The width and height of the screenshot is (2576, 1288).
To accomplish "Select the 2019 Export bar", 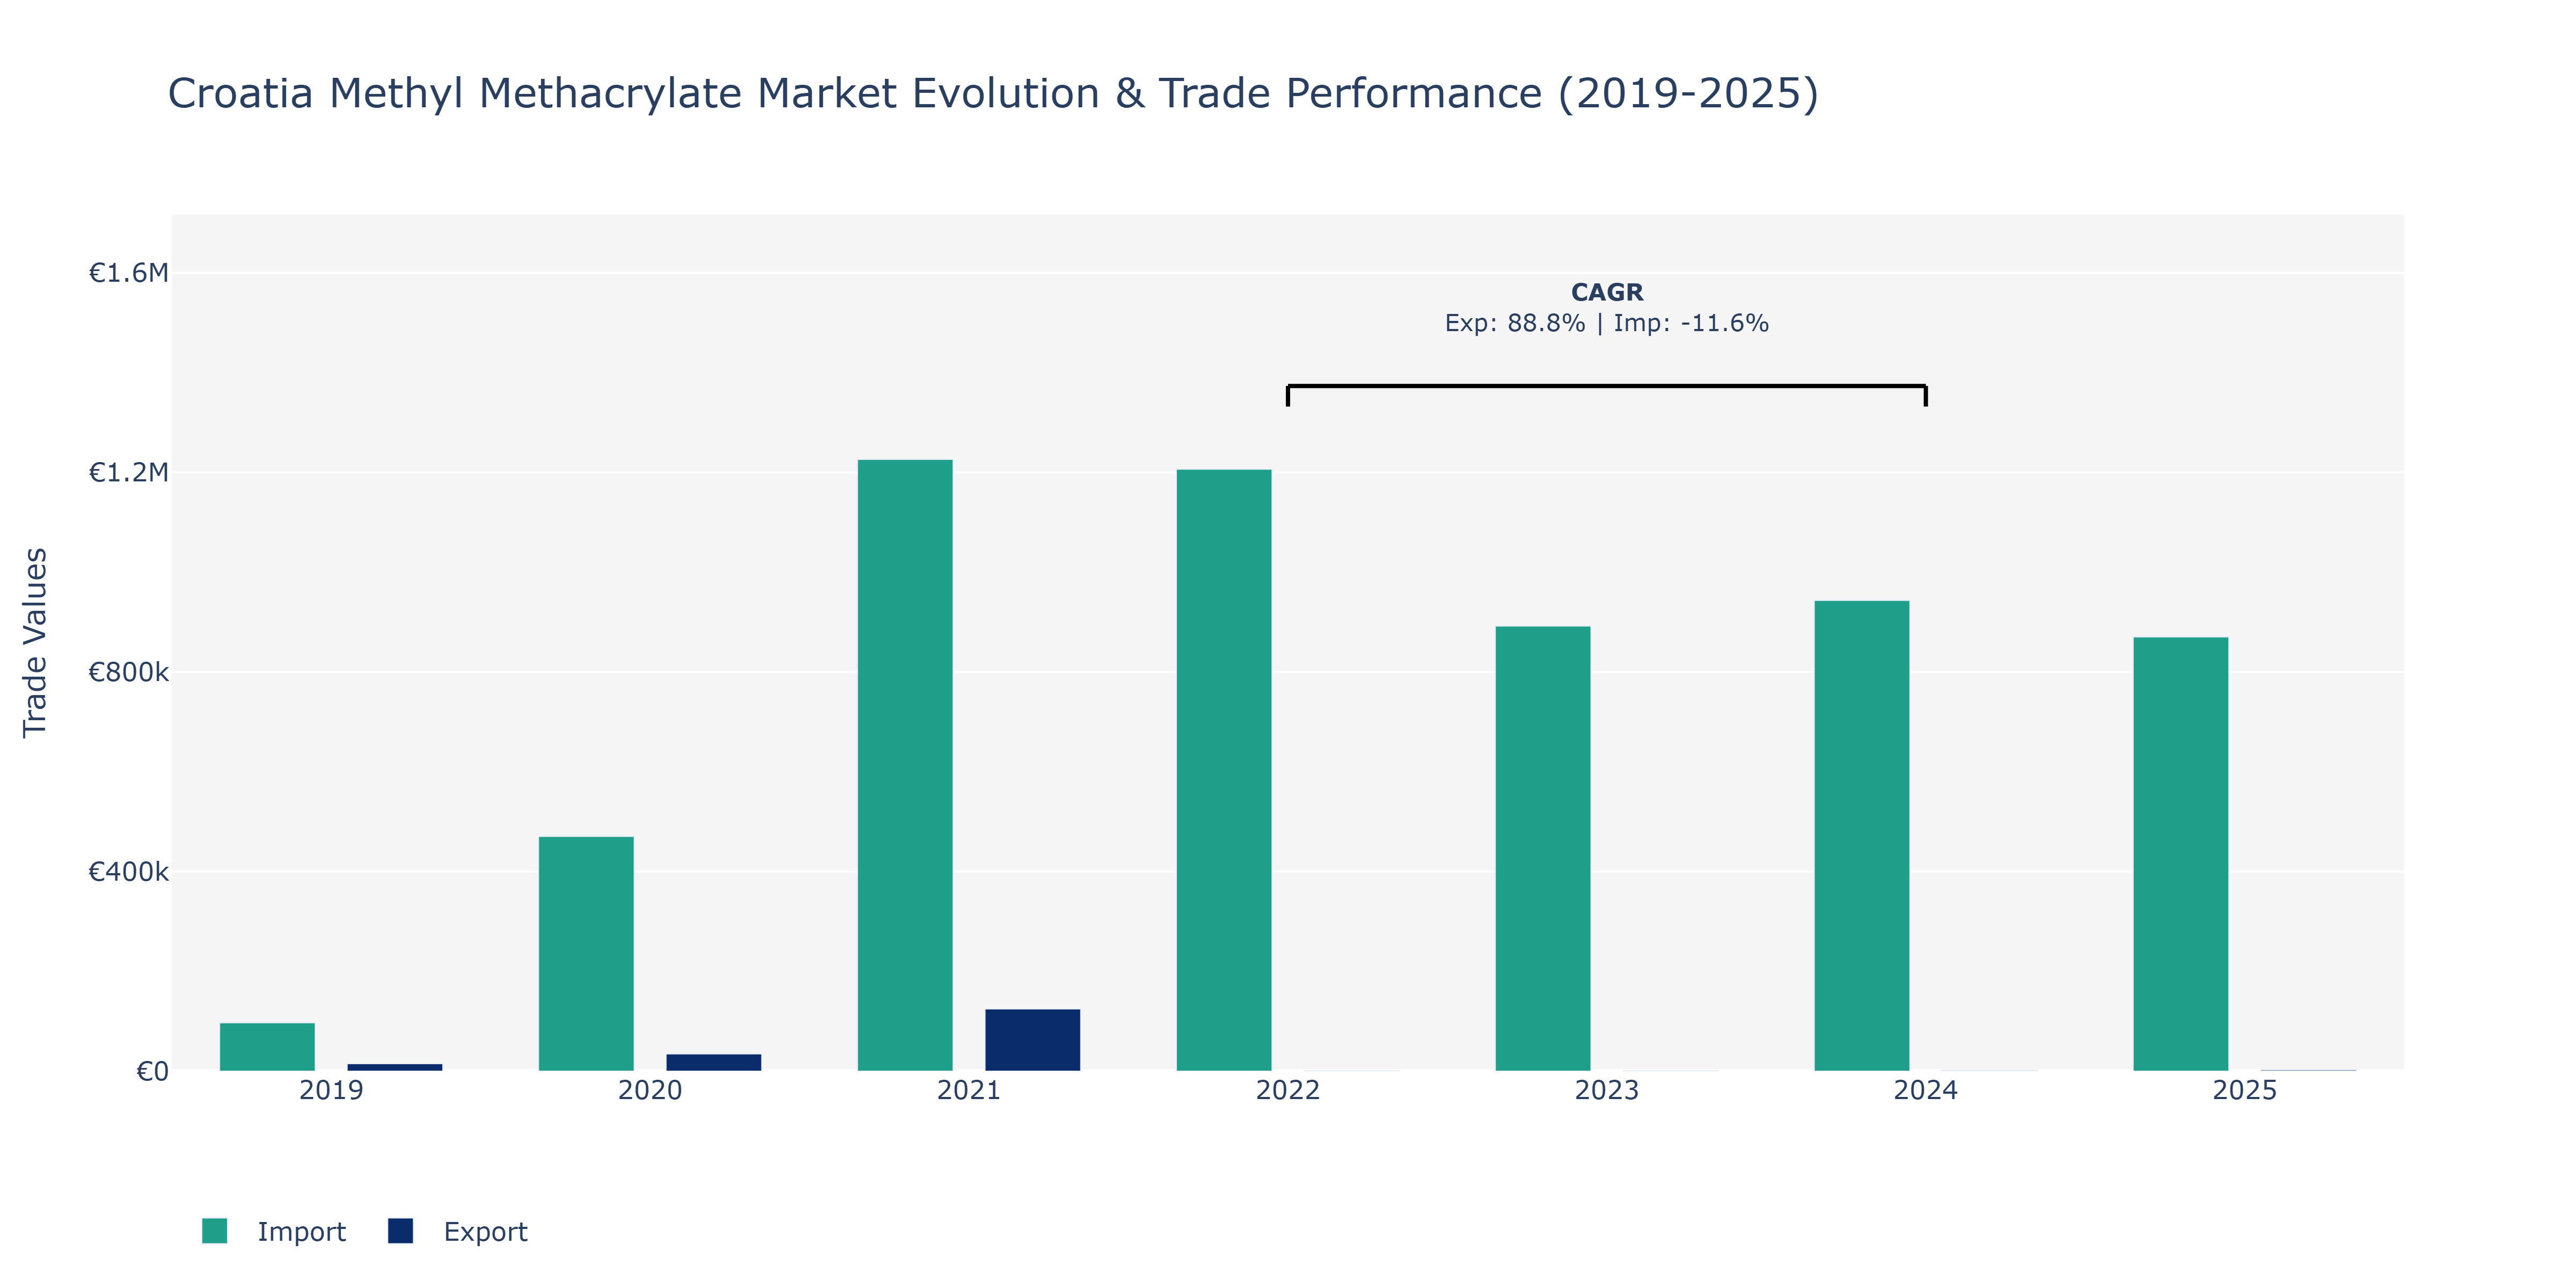I will click(x=395, y=1067).
